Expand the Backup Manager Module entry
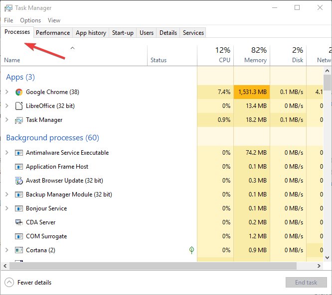 7,195
